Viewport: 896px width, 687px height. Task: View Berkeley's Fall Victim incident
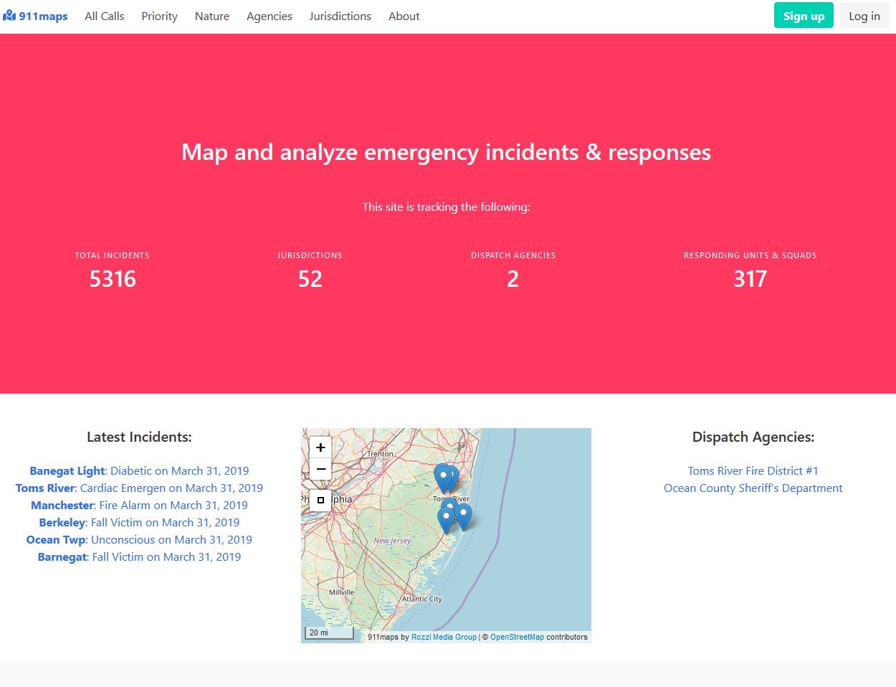[166, 523]
